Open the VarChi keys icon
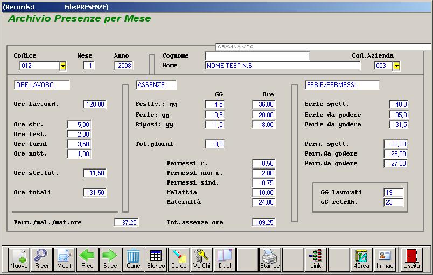 201,259
